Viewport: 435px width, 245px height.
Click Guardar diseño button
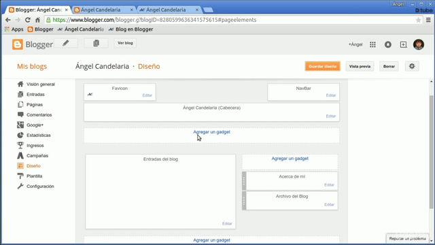coord(322,66)
